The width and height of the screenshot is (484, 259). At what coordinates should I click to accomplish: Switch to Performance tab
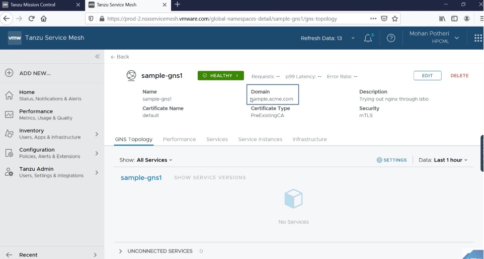179,139
